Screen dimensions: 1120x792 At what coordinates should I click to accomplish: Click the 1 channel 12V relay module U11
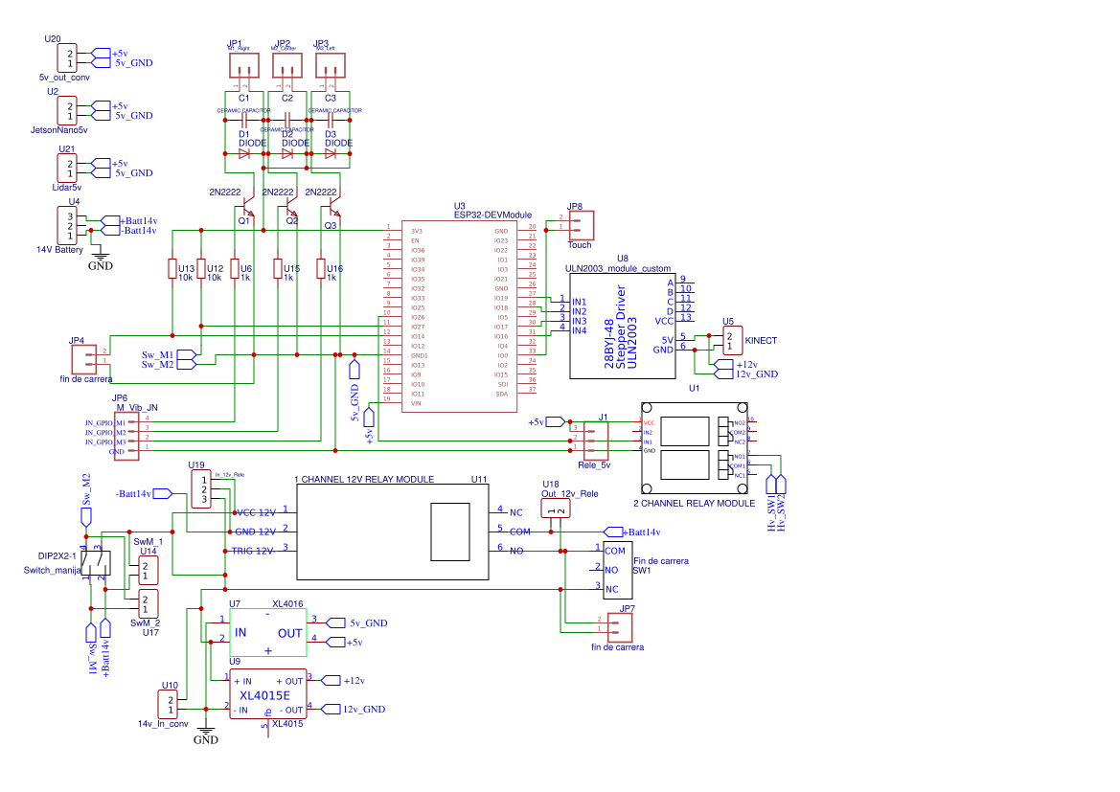395,532
